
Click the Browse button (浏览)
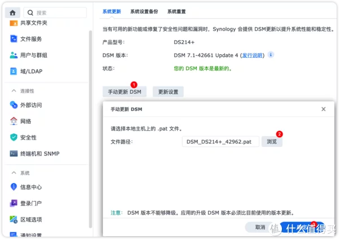(272, 142)
